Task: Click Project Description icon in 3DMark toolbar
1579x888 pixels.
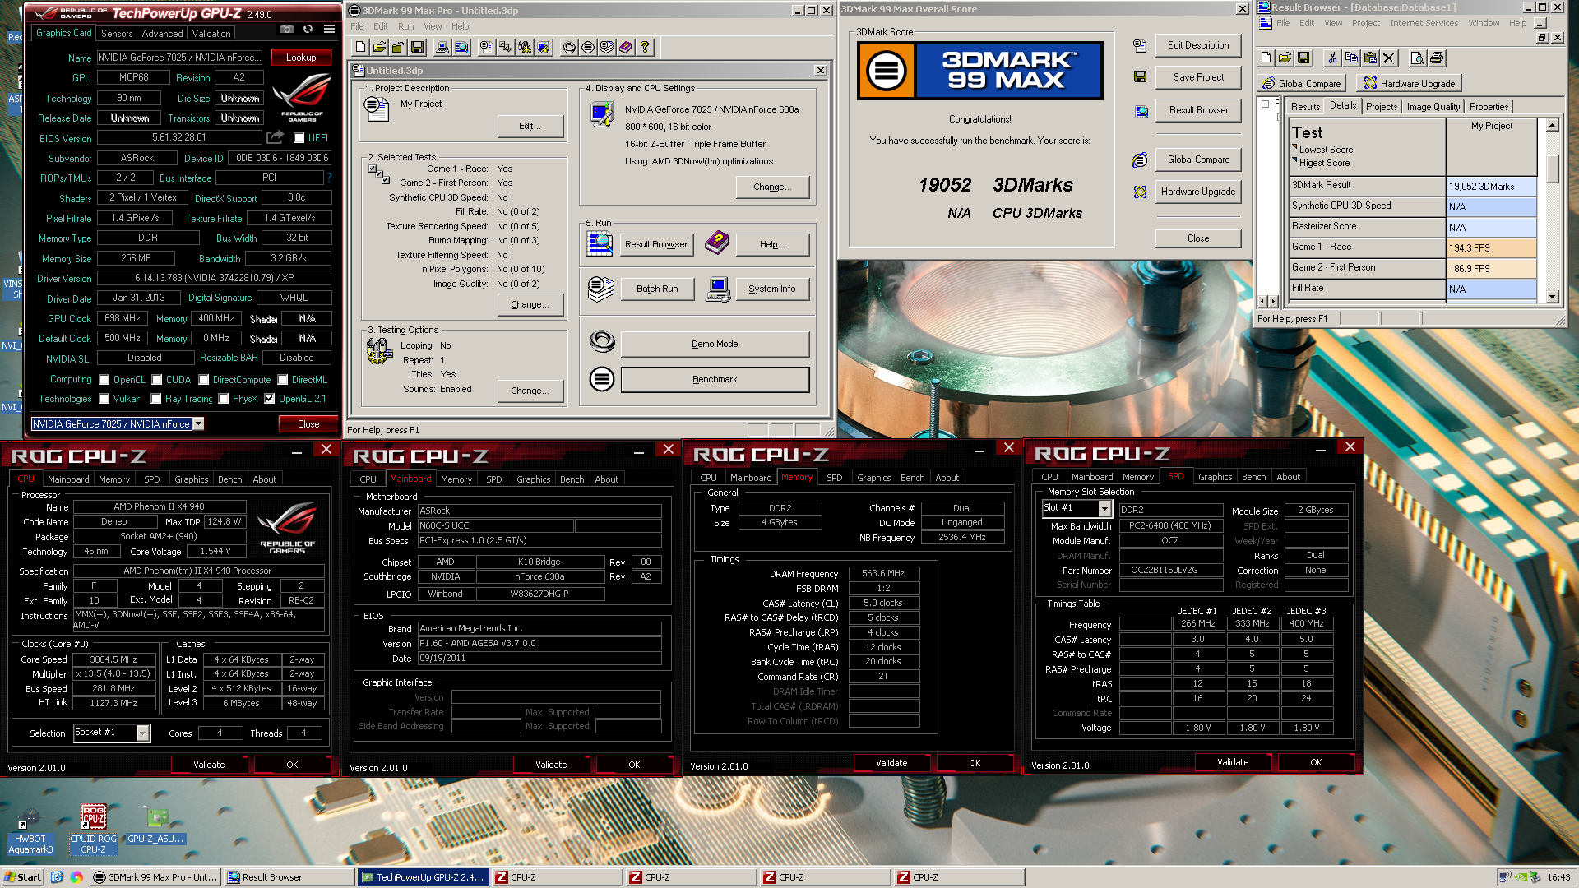Action: click(487, 48)
